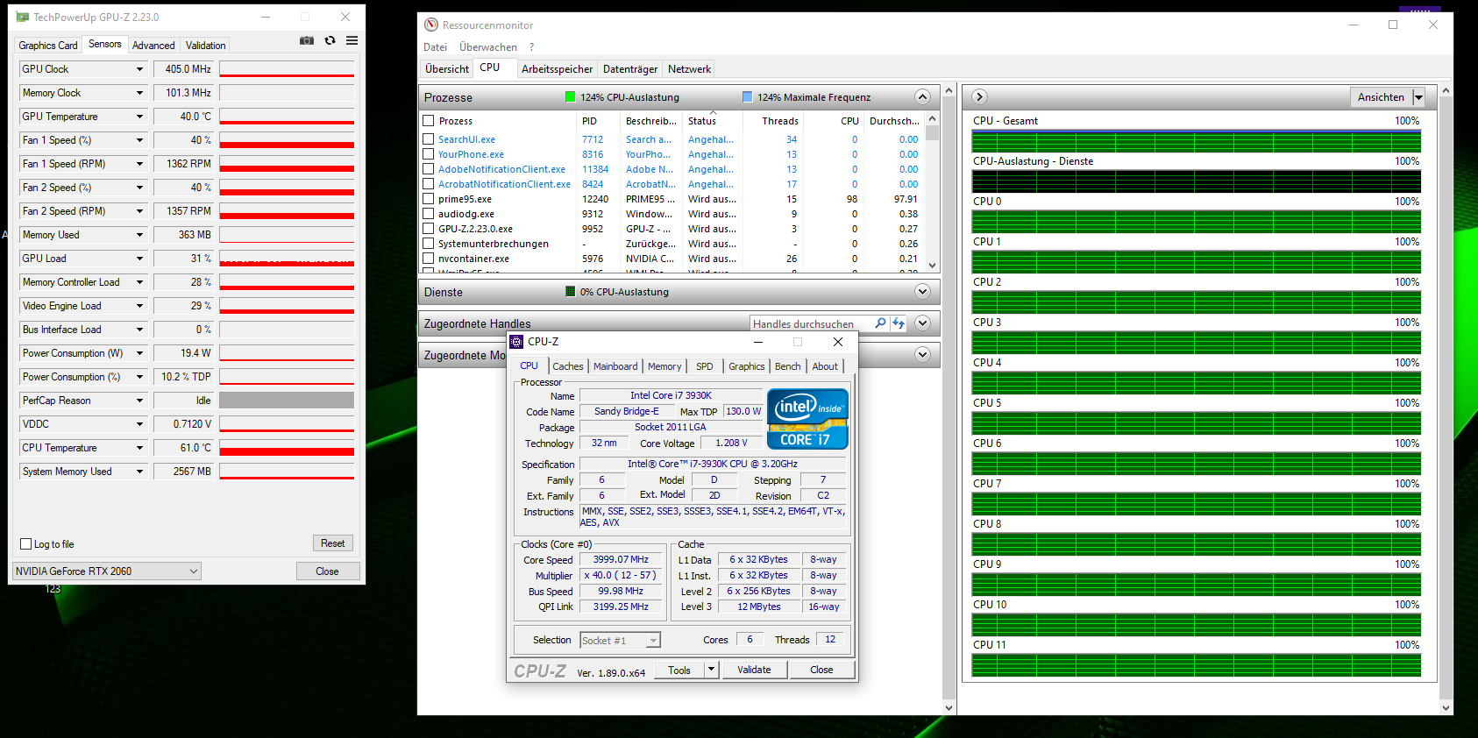Open the Advanced tab in GPU-Z

153,46
